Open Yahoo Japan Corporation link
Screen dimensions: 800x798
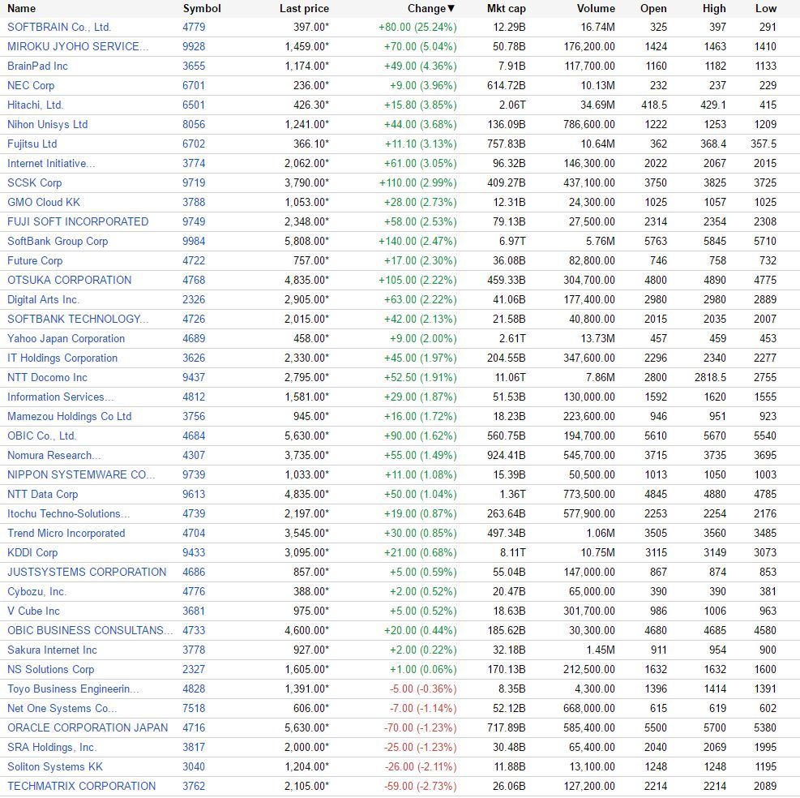coord(66,338)
